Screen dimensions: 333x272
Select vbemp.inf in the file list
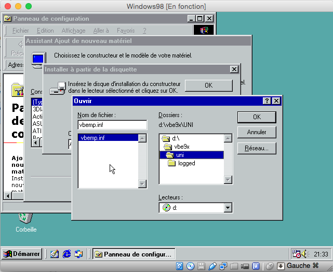click(108, 138)
